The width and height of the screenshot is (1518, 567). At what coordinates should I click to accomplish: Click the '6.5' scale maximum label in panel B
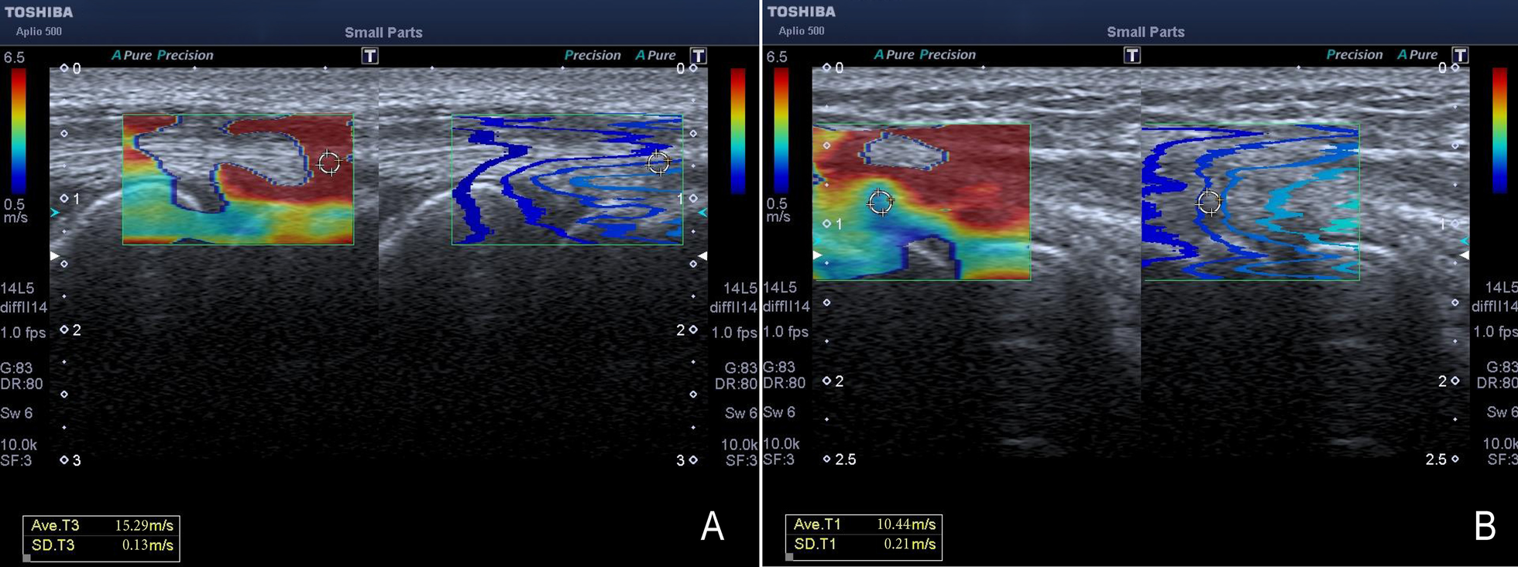777,56
